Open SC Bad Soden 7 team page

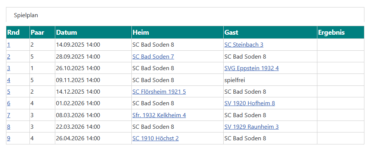[x=153, y=57]
